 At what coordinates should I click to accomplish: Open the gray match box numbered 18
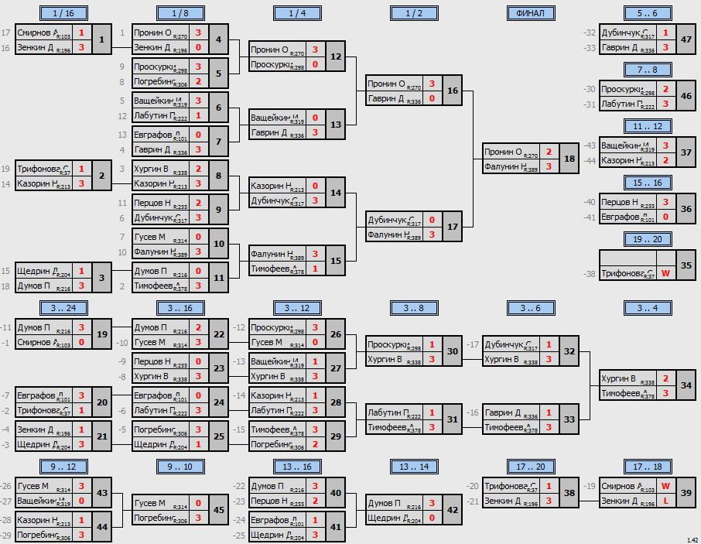click(569, 159)
